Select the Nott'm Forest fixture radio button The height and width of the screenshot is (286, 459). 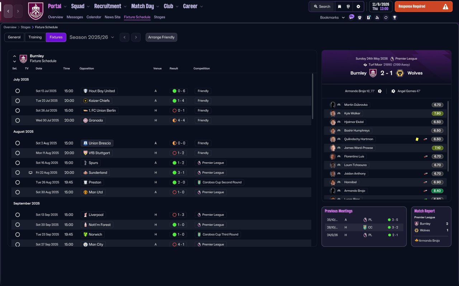pyautogui.click(x=18, y=225)
